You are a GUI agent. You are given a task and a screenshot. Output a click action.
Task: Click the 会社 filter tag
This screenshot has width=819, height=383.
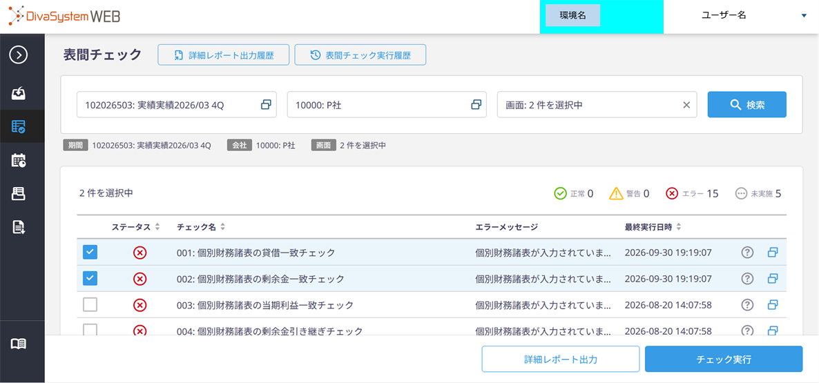tap(239, 145)
